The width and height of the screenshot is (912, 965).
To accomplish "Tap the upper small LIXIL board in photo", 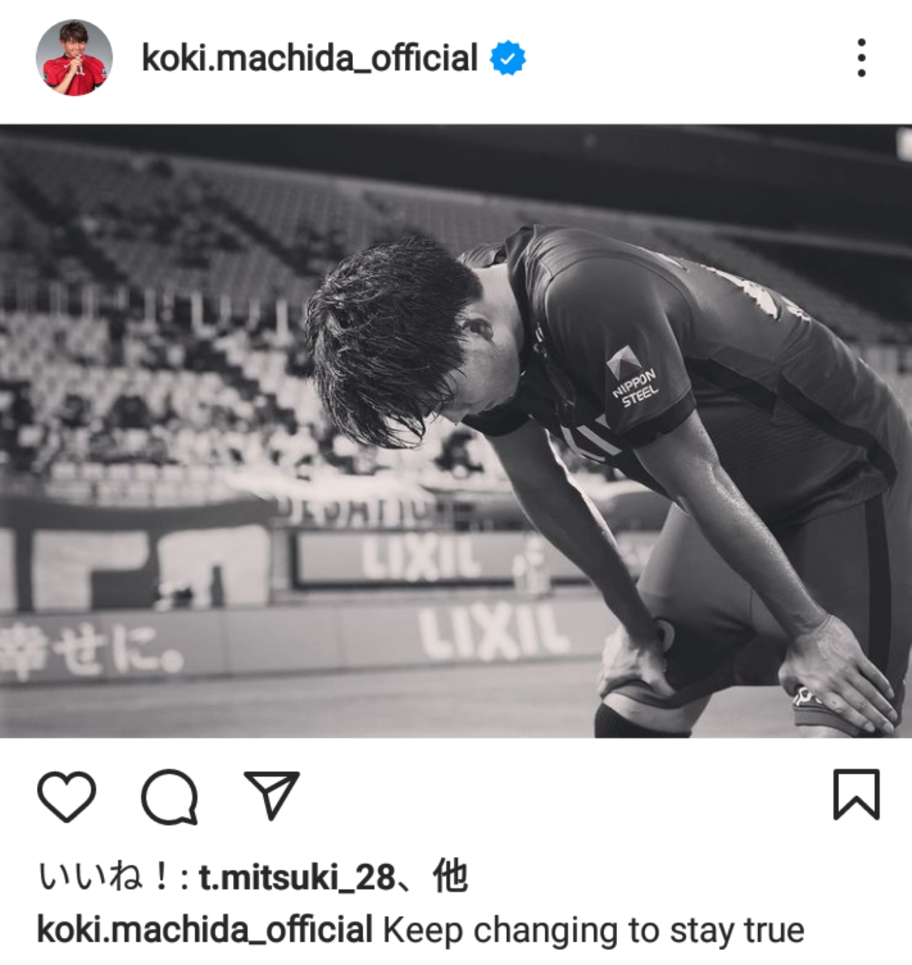I will [421, 556].
